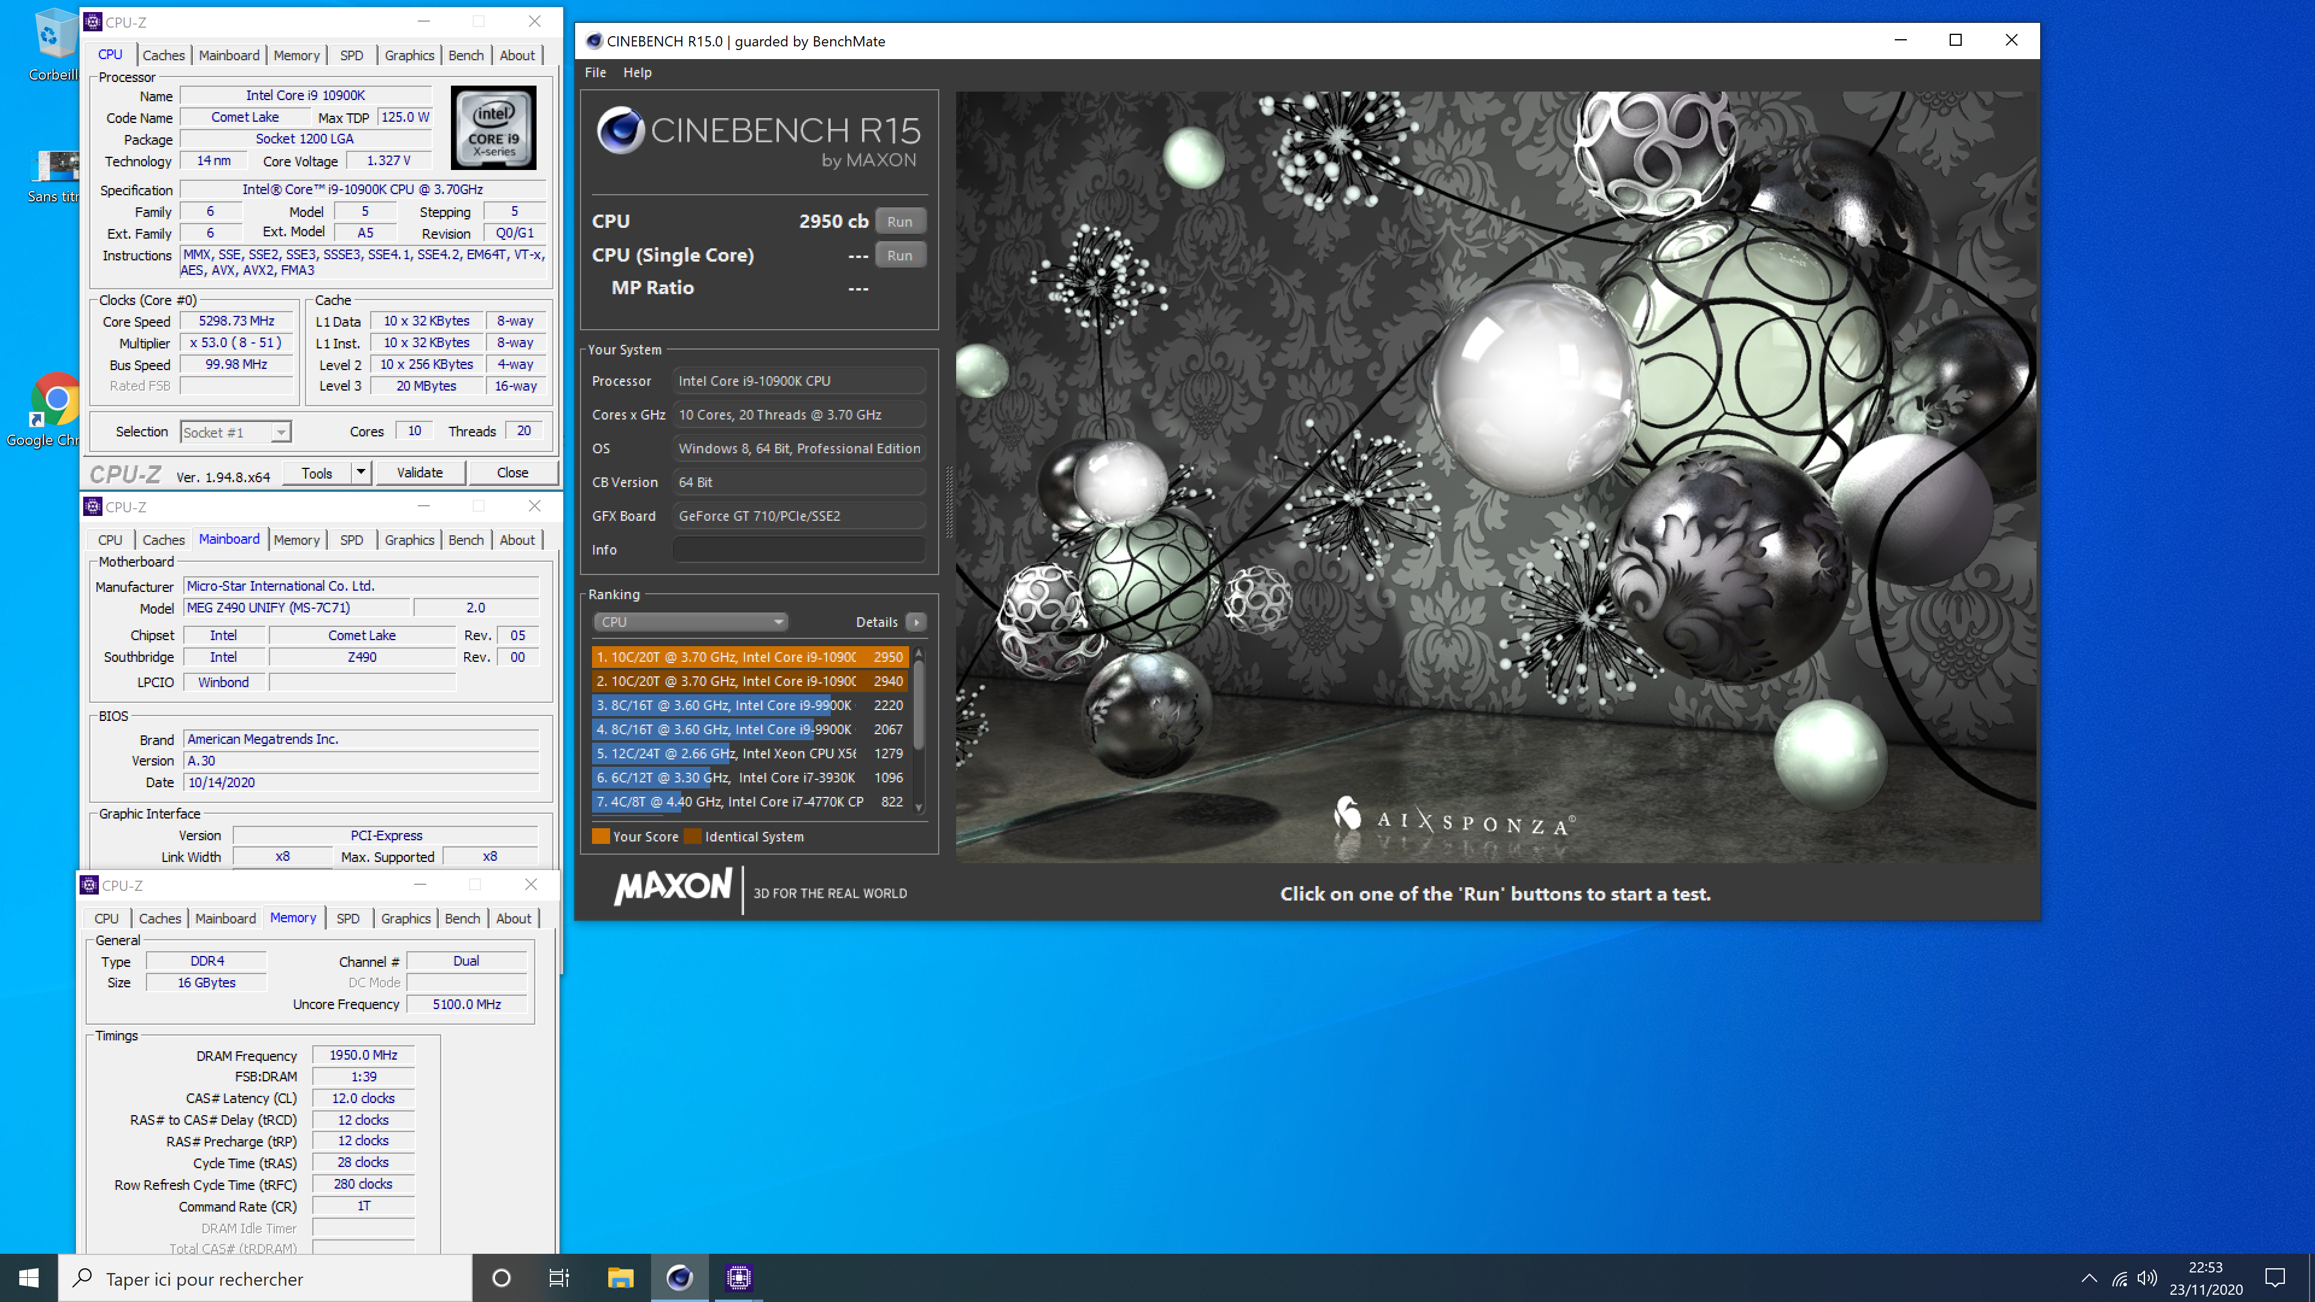This screenshot has width=2315, height=1302.
Task: Select ranking entry i7-4770K score 822
Action: [749, 802]
